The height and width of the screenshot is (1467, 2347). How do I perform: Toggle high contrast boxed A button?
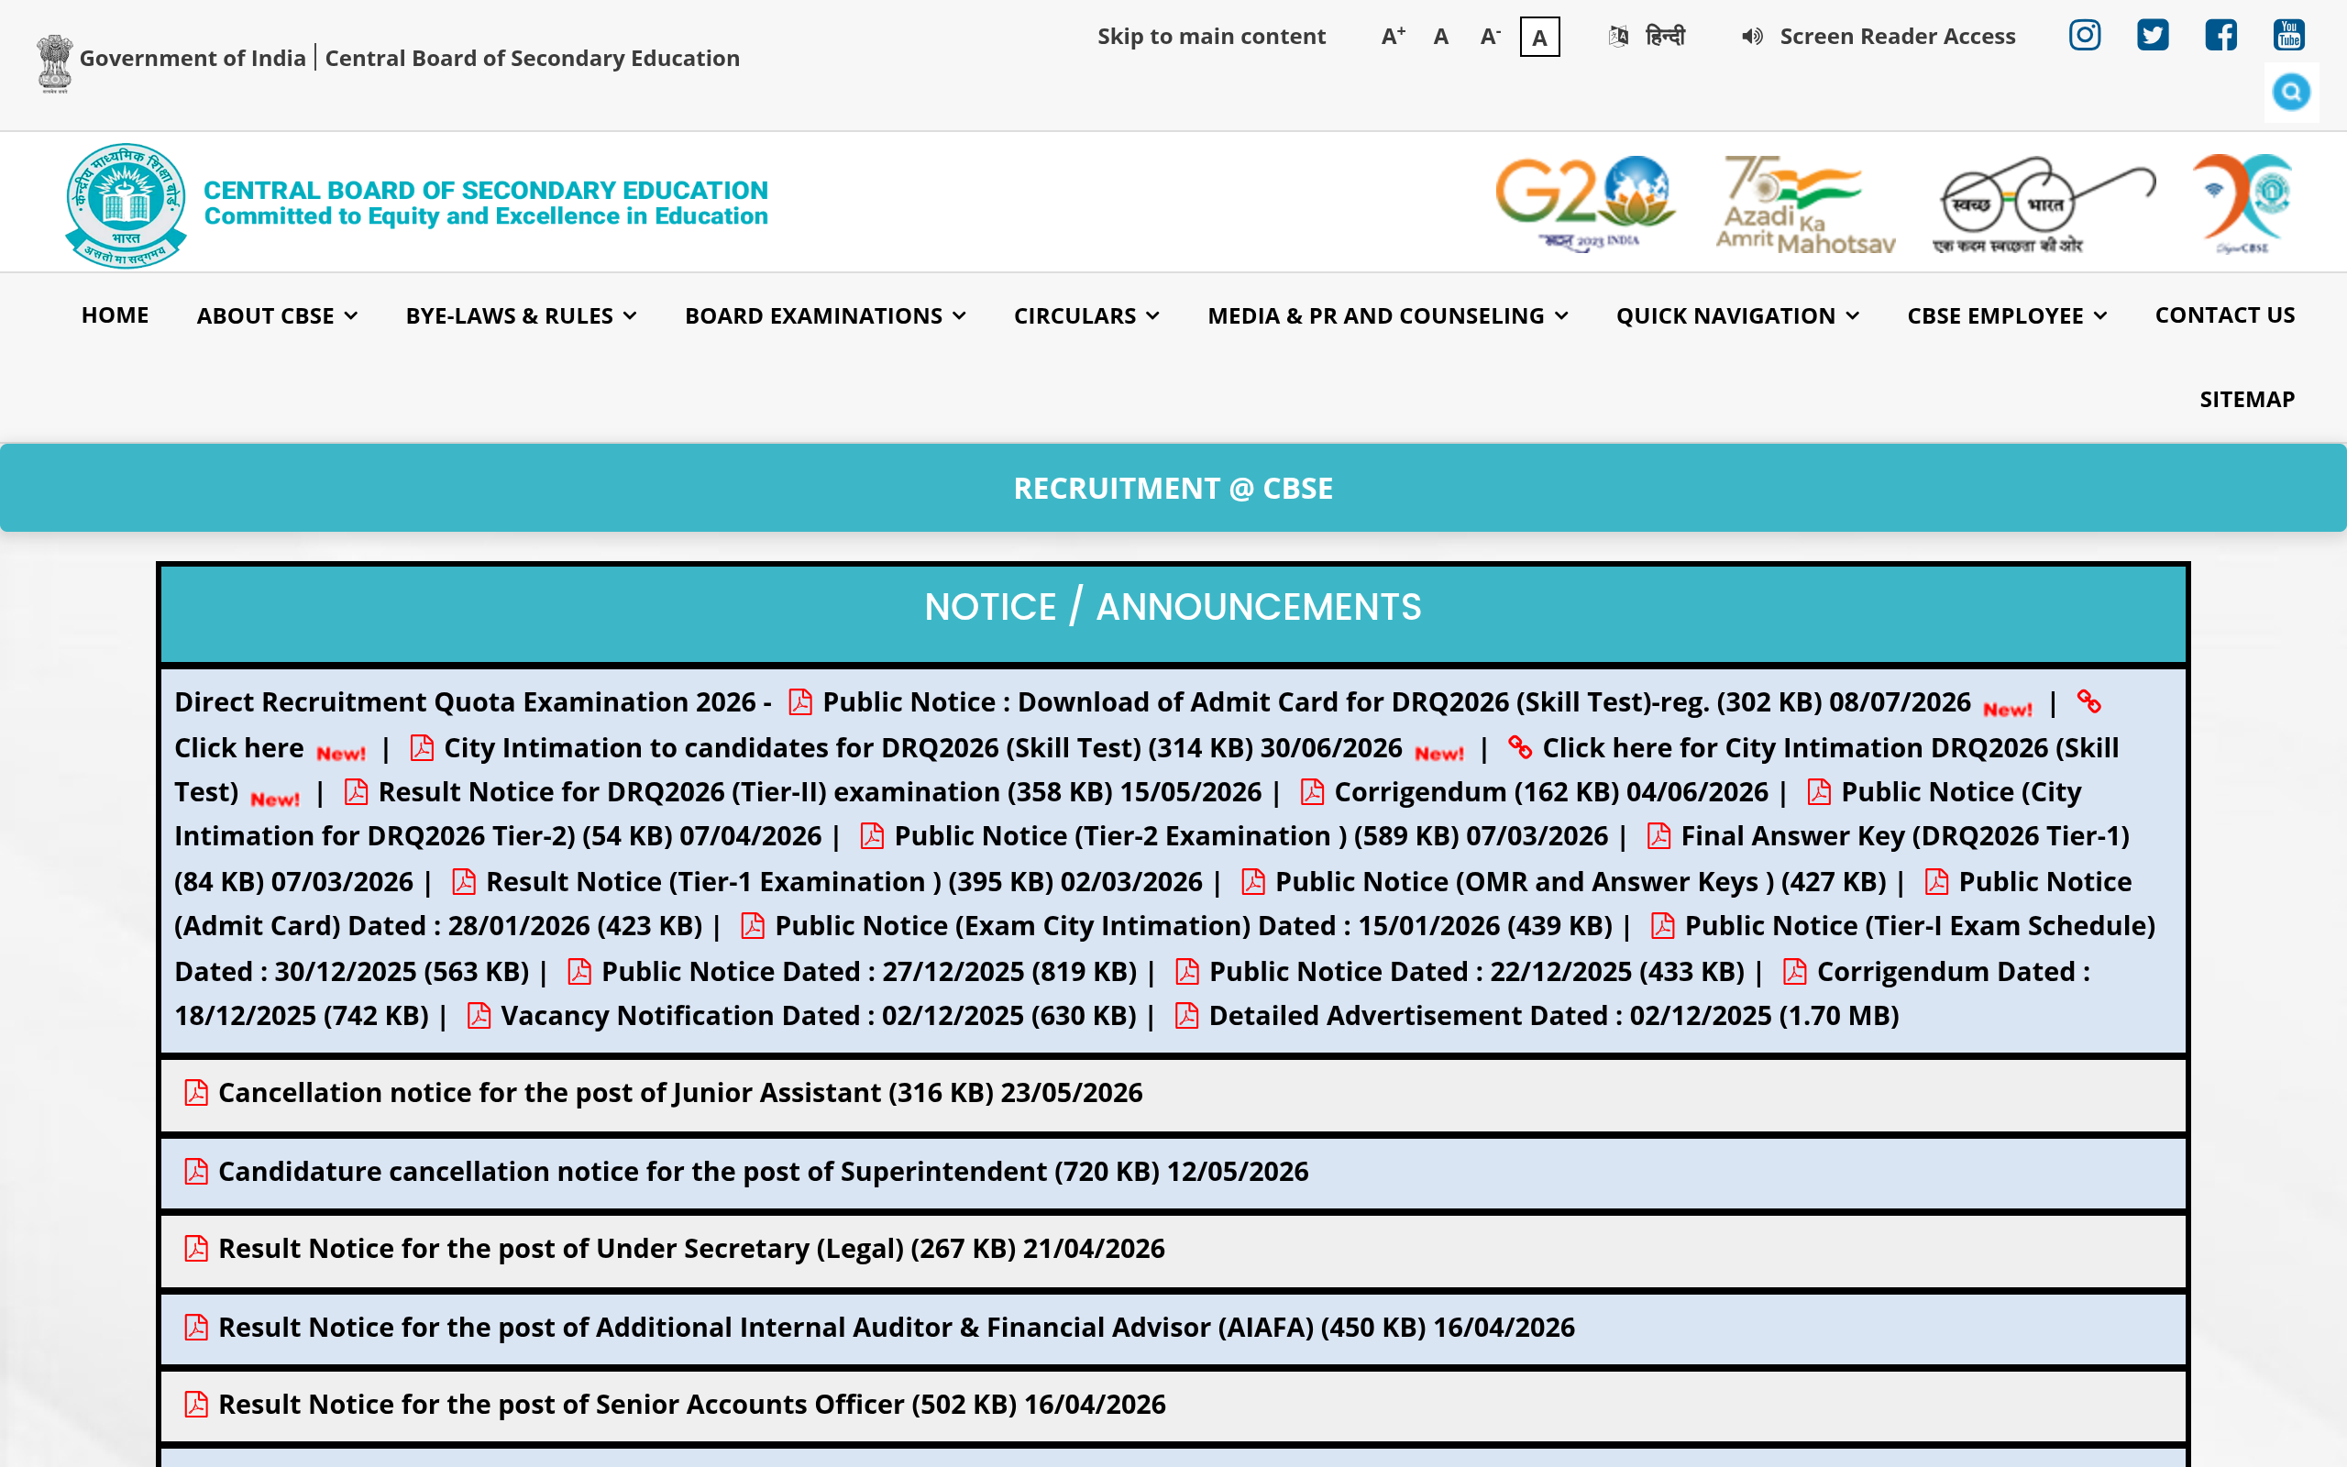(x=1539, y=38)
